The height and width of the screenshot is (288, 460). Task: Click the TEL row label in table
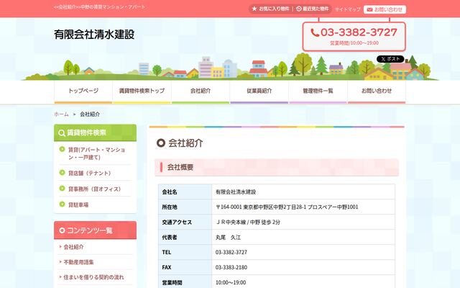tap(185, 252)
